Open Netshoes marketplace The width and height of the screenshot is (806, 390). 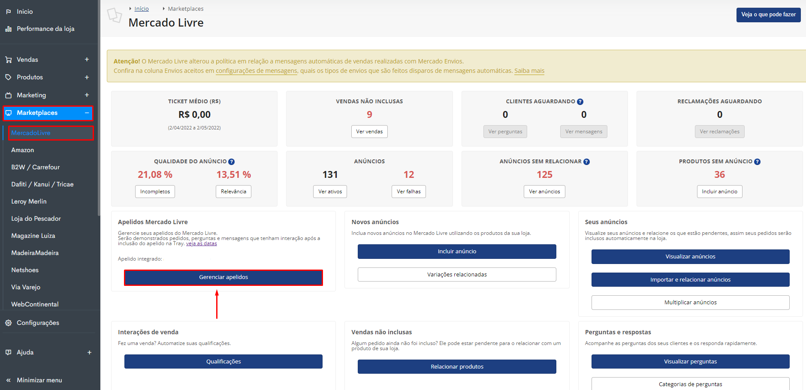pyautogui.click(x=25, y=270)
